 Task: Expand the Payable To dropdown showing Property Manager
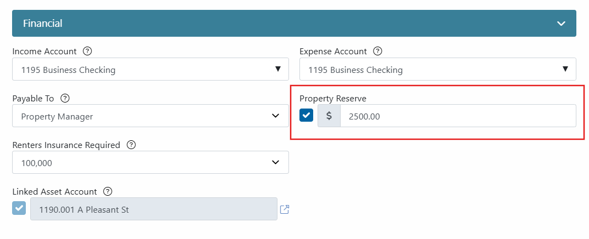(x=150, y=116)
